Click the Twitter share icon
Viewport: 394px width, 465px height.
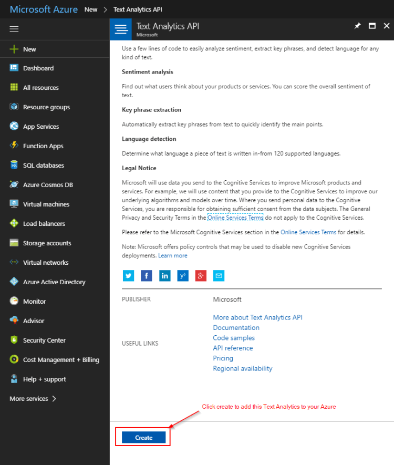(128, 276)
